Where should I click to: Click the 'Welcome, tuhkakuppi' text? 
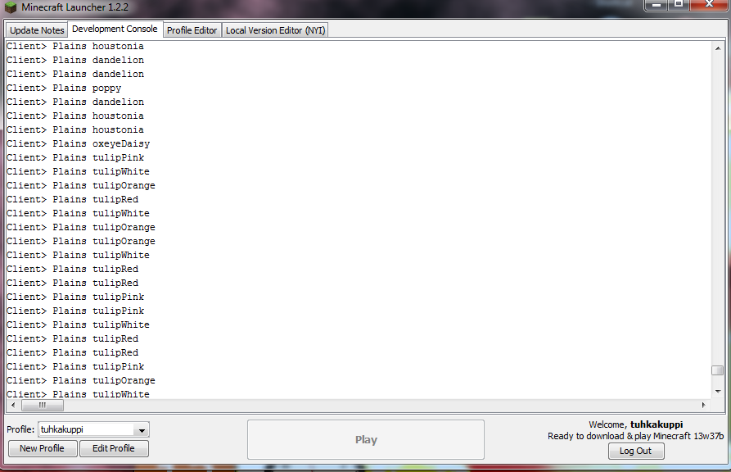click(636, 424)
